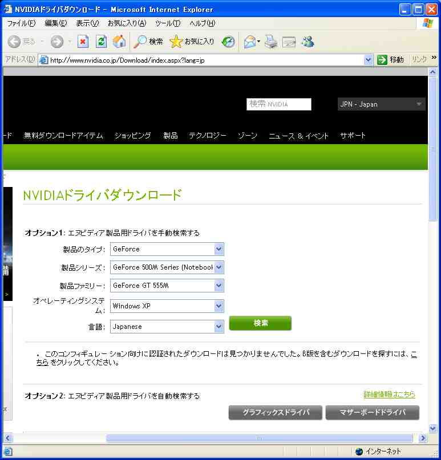
Task: Open the product series dropdown
Action: click(219, 267)
